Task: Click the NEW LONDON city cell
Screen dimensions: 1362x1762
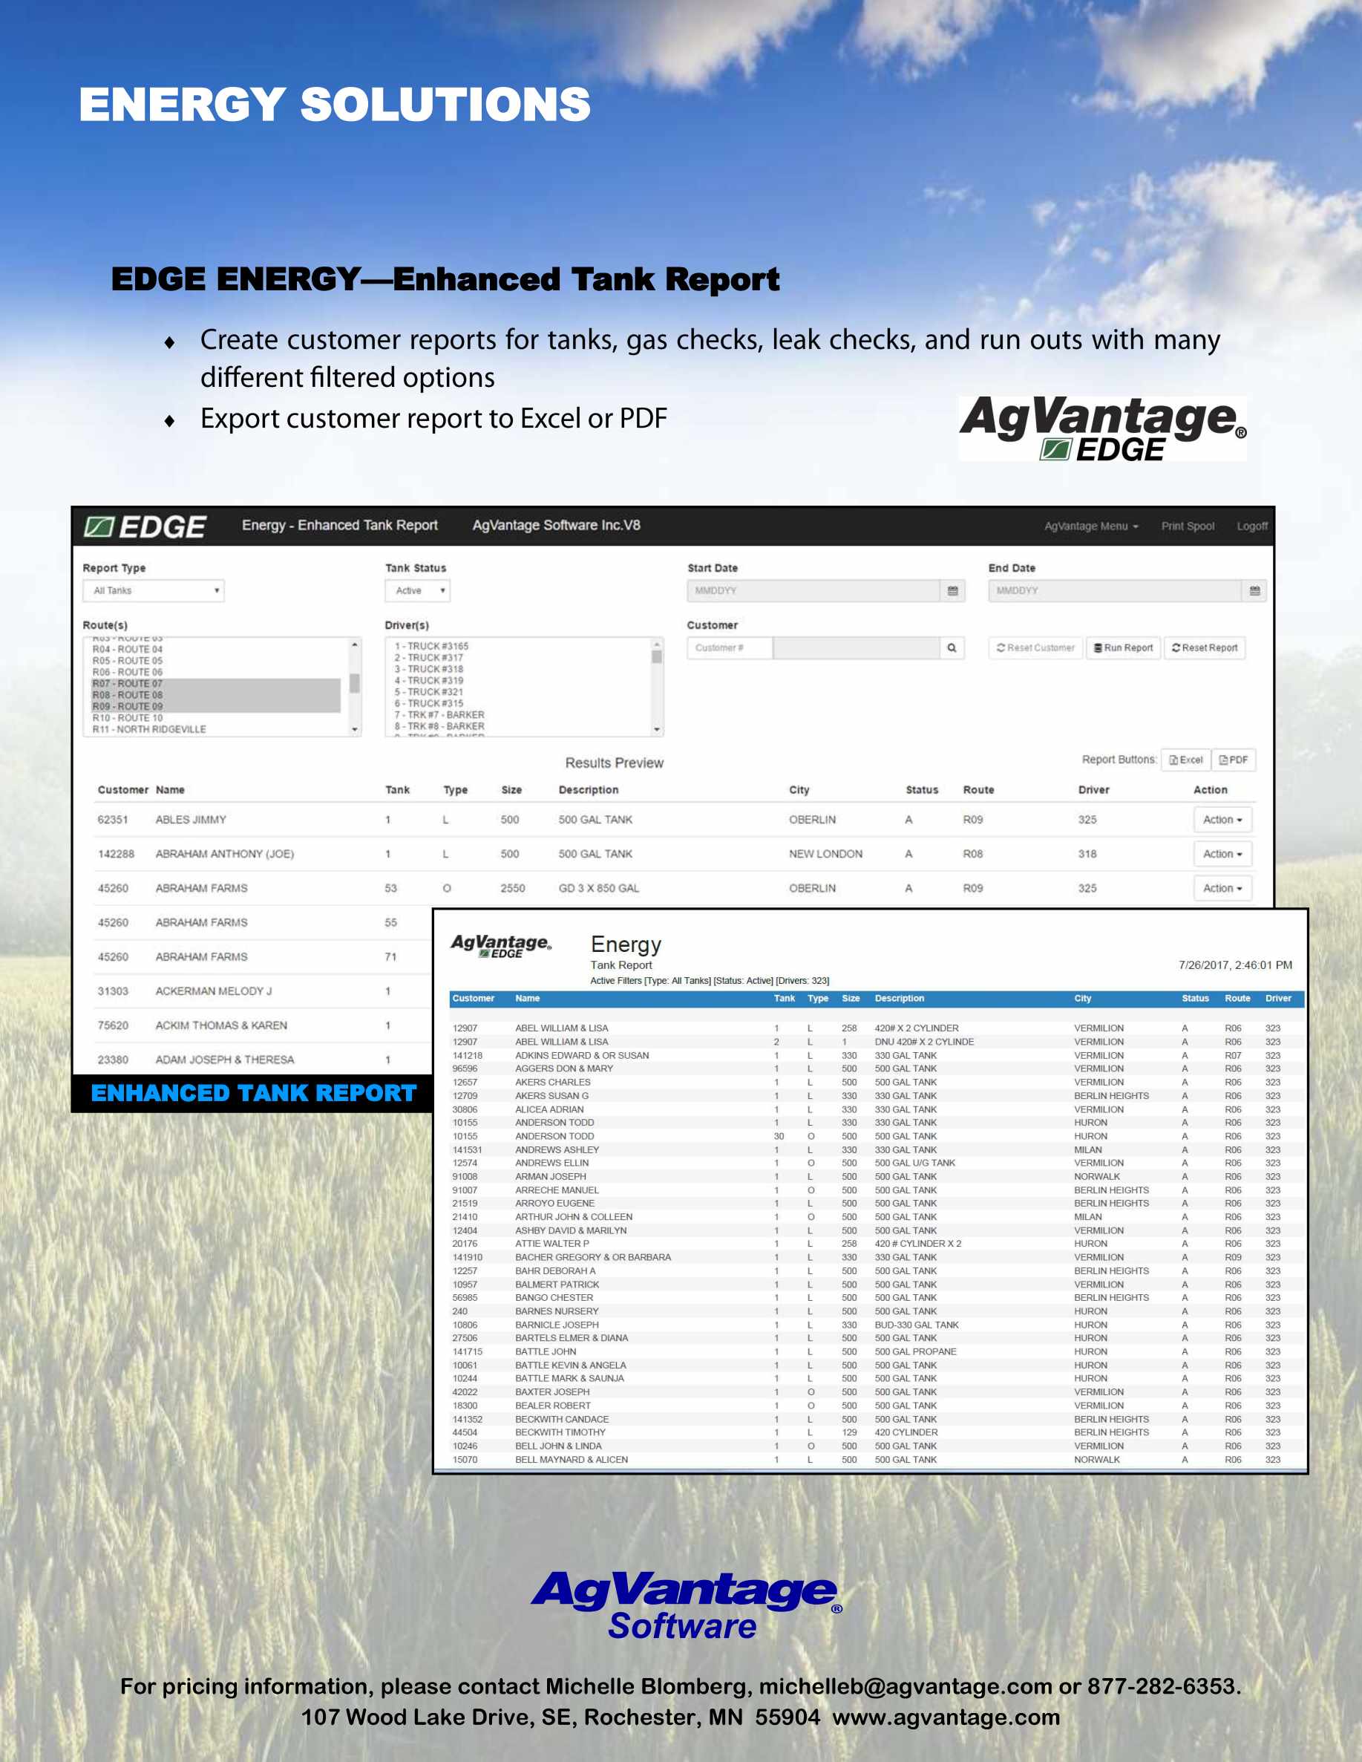Action: pos(826,854)
